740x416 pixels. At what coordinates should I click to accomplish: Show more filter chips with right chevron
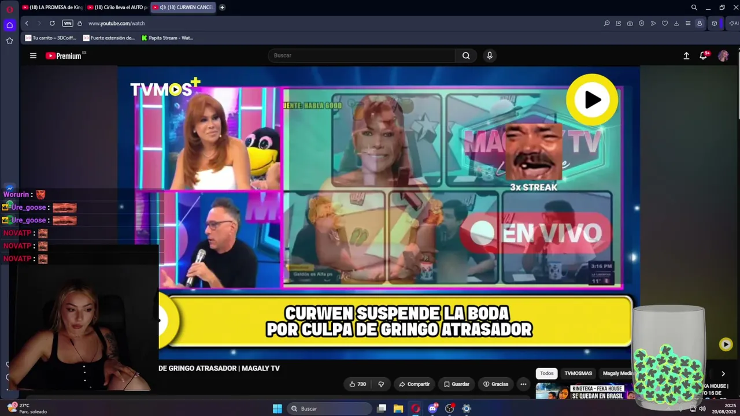click(723, 374)
